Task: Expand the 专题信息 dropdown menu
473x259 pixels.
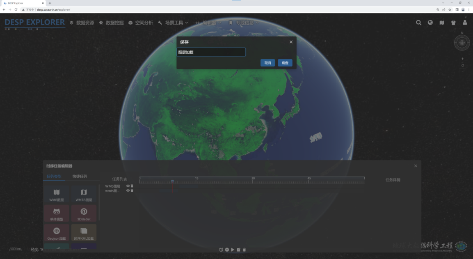Action: [247, 23]
